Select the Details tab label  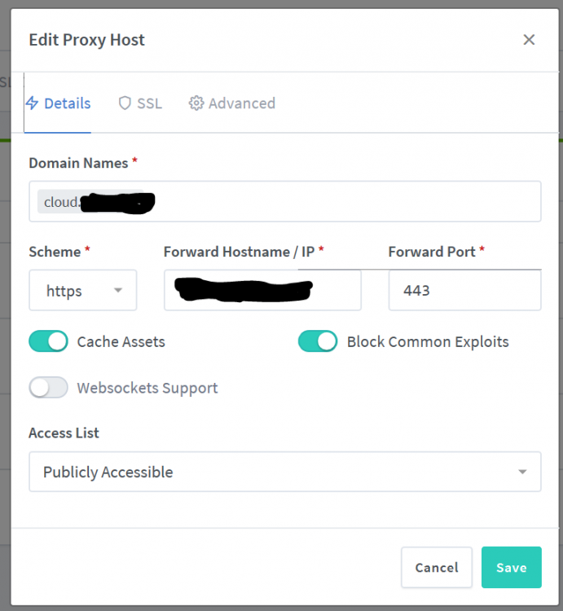click(68, 103)
